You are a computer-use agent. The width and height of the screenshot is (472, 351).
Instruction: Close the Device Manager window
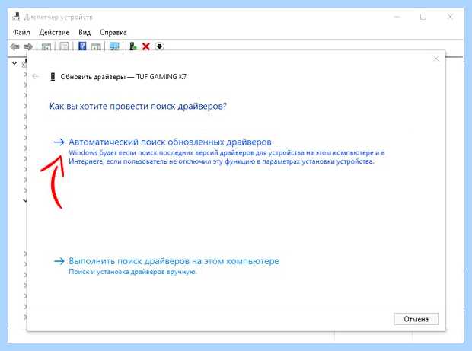[x=450, y=17]
